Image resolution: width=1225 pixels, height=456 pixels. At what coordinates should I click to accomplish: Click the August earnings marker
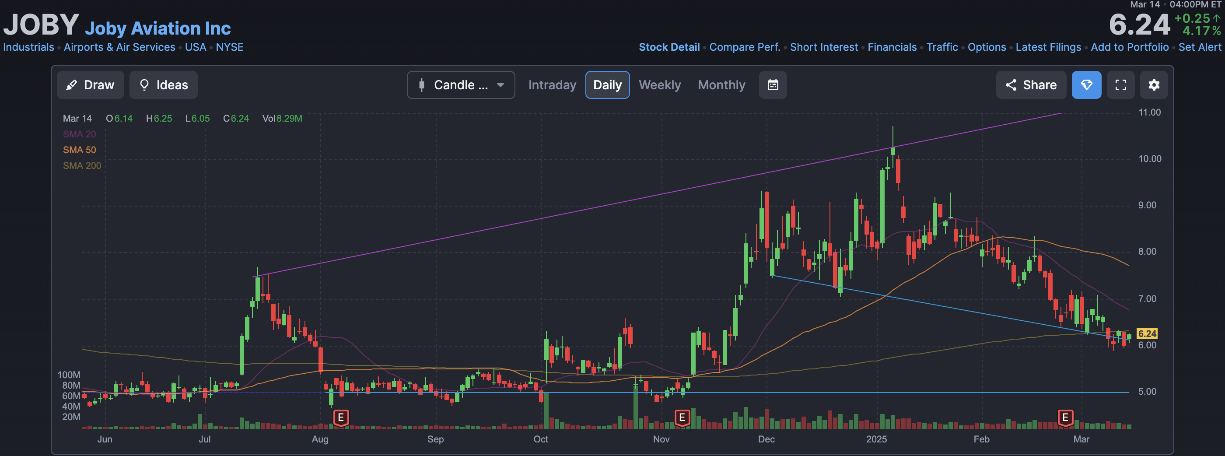340,418
